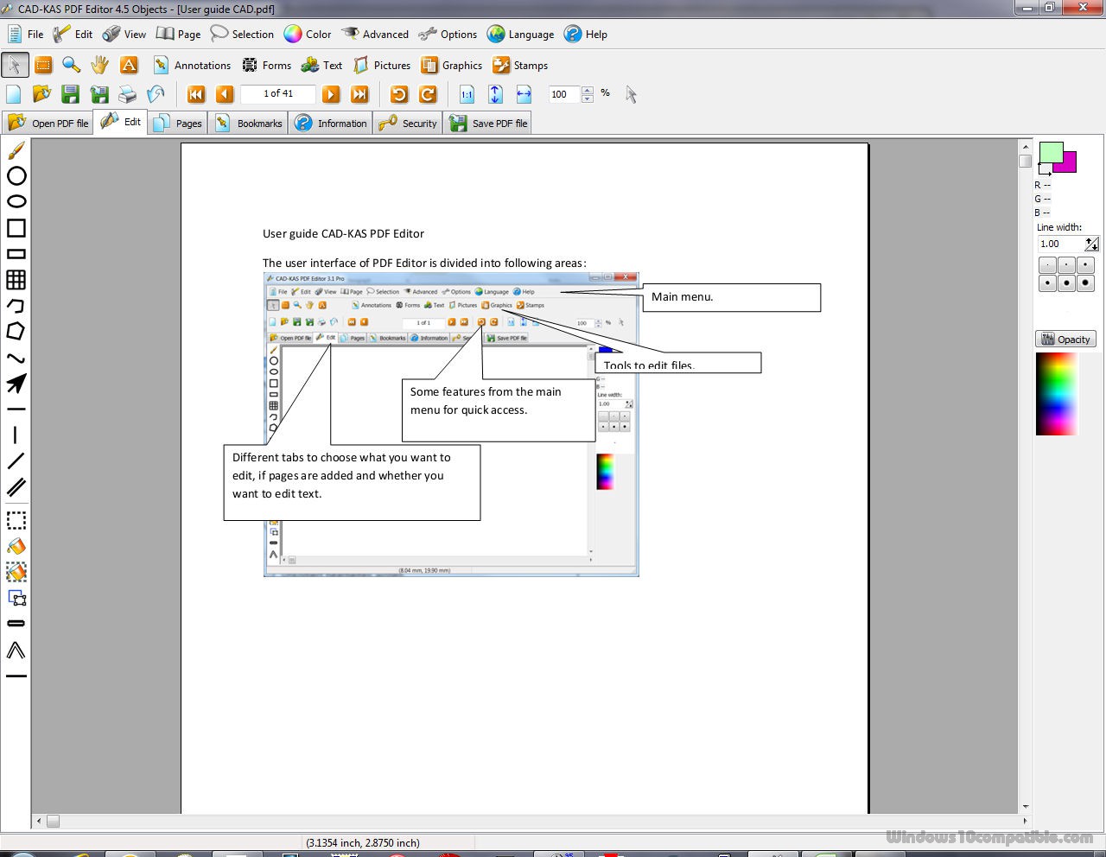Viewport: 1106px width, 857px height.
Task: Print the document with the printer icon
Action: (x=128, y=94)
